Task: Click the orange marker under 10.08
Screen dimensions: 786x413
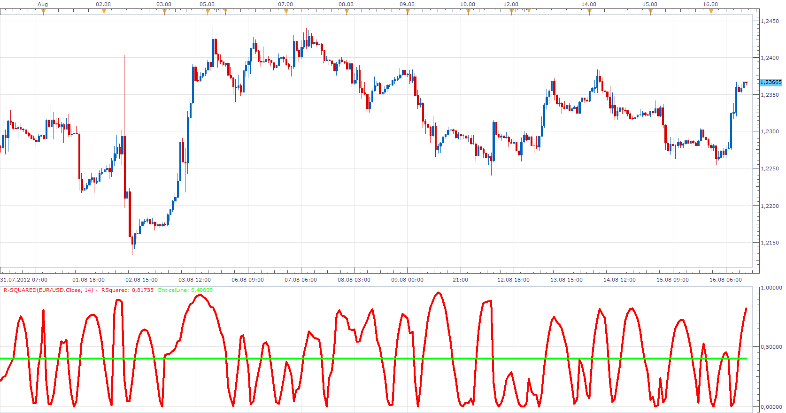Action: point(468,12)
